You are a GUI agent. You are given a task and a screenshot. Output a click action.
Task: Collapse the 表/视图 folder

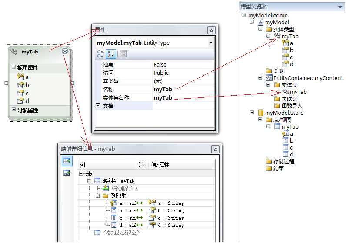260,120
